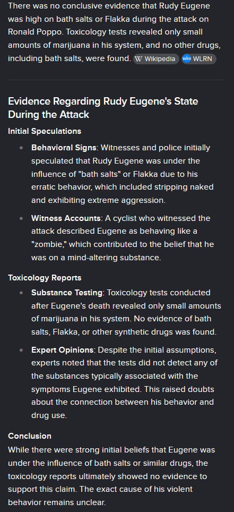Click the horizontal divider below the summary
Screen dimensions: 234x512
click(x=116, y=80)
